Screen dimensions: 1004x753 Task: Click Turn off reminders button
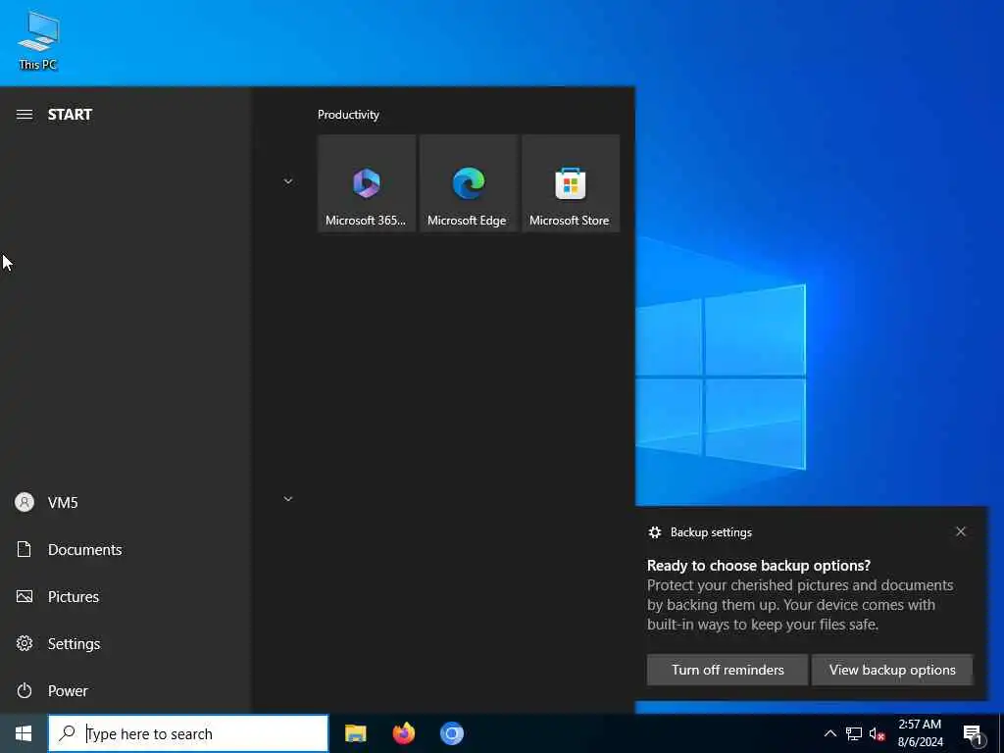728,670
